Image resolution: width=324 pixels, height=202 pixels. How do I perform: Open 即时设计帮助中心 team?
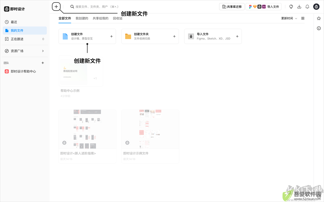pyautogui.click(x=25, y=71)
